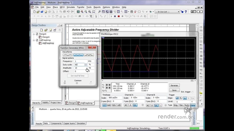The image size is (234, 131).
Task: Open the Reports menu
Action: (97, 7)
